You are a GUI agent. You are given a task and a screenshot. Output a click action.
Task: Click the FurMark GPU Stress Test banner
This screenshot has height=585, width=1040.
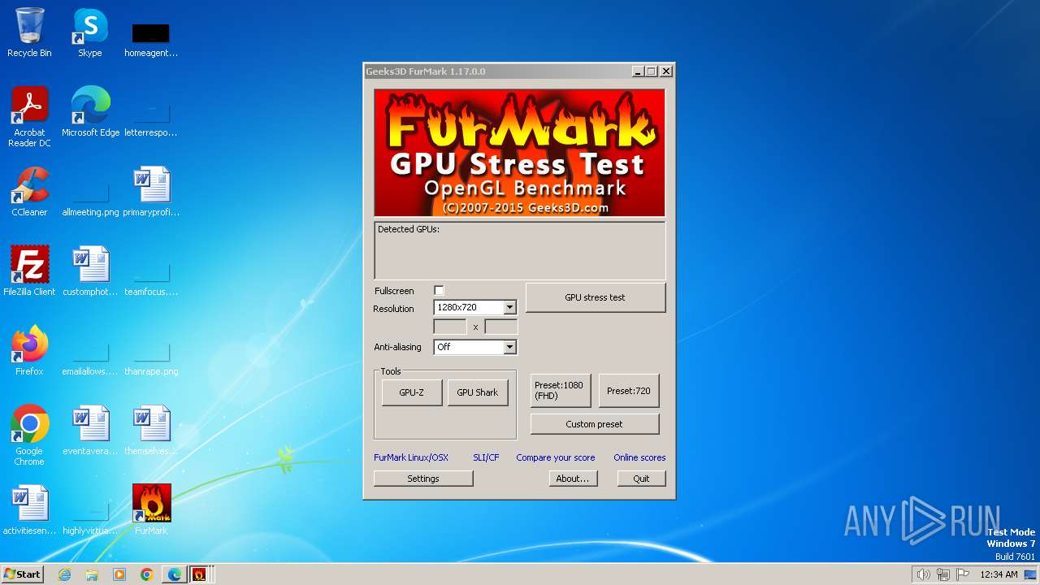pos(520,153)
